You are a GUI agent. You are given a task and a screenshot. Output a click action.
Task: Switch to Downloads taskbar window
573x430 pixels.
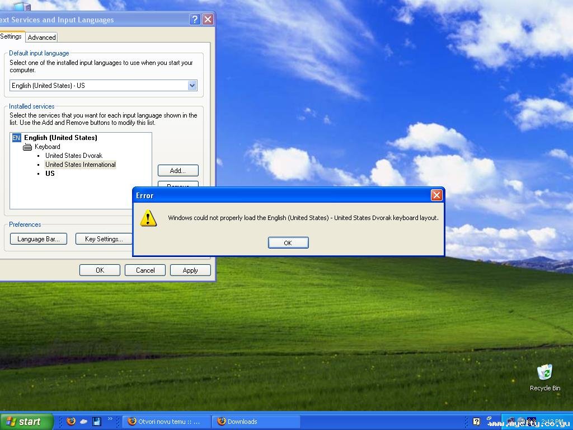click(256, 422)
